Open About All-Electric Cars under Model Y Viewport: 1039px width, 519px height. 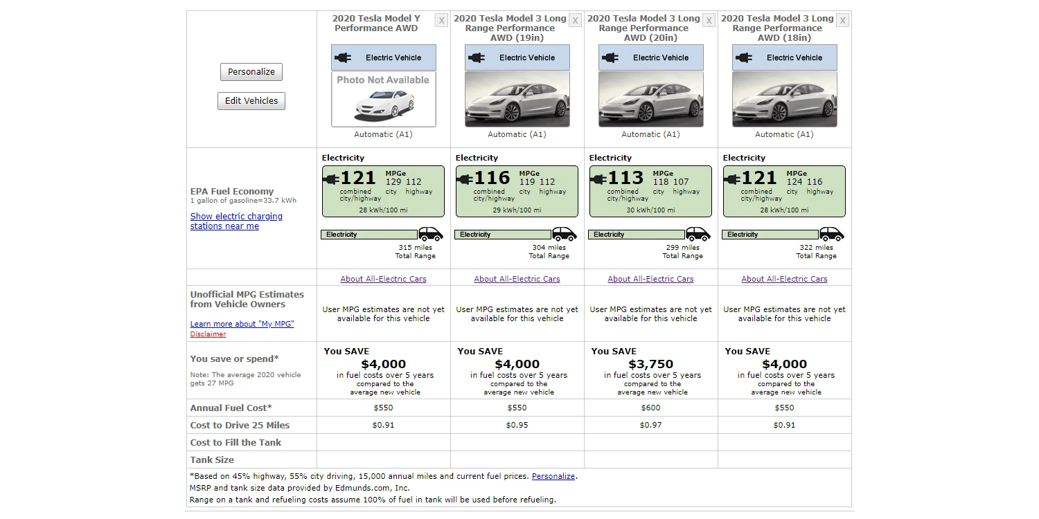click(383, 279)
